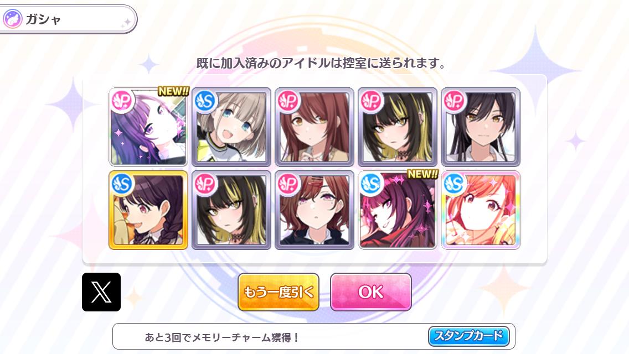This screenshot has height=354, width=629.
Task: Open the NEW dark-red-haired idol card
Action: [x=398, y=210]
